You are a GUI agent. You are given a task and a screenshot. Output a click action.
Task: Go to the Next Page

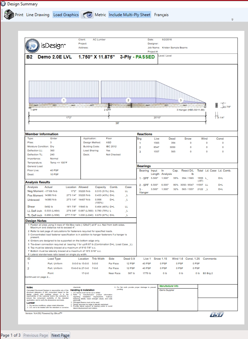point(60,335)
